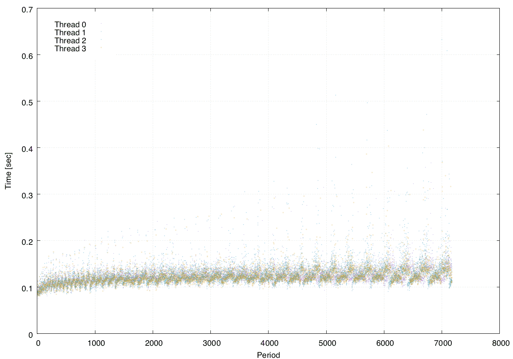
Task: Select the 2000 x-axis tick label
Action: 153,343
